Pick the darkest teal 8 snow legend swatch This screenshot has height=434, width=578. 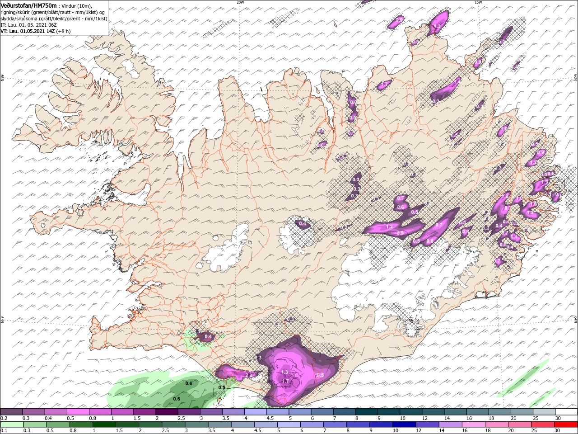pos(366,412)
